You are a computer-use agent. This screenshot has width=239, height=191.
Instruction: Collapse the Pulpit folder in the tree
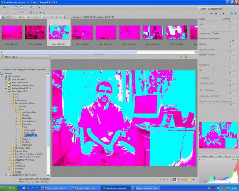coord(16,127)
